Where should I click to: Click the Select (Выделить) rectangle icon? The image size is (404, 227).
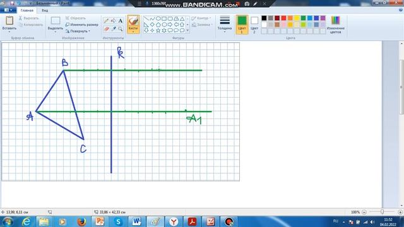coord(56,21)
